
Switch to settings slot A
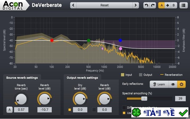pos(162,5)
